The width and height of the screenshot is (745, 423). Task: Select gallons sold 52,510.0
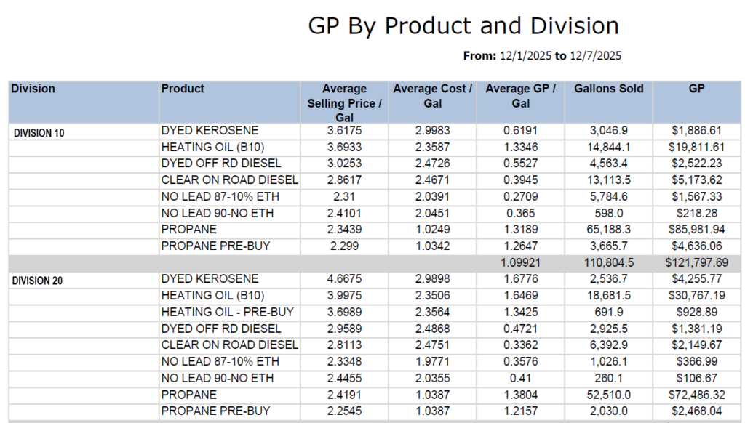point(609,395)
